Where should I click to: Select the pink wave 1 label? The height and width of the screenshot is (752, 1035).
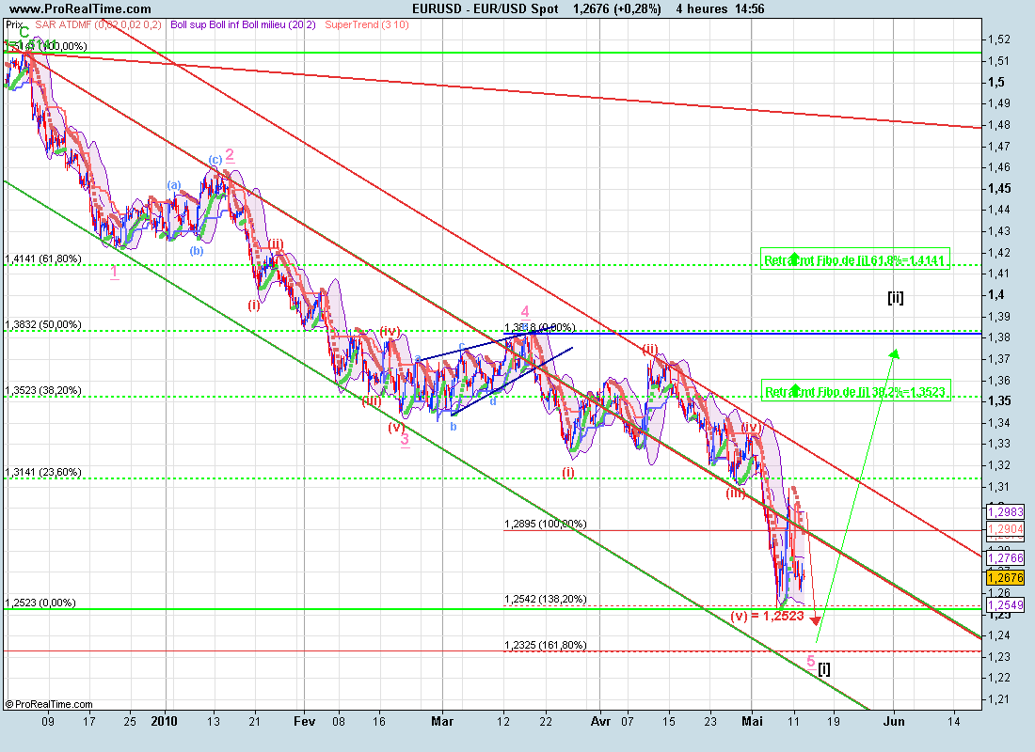[114, 272]
